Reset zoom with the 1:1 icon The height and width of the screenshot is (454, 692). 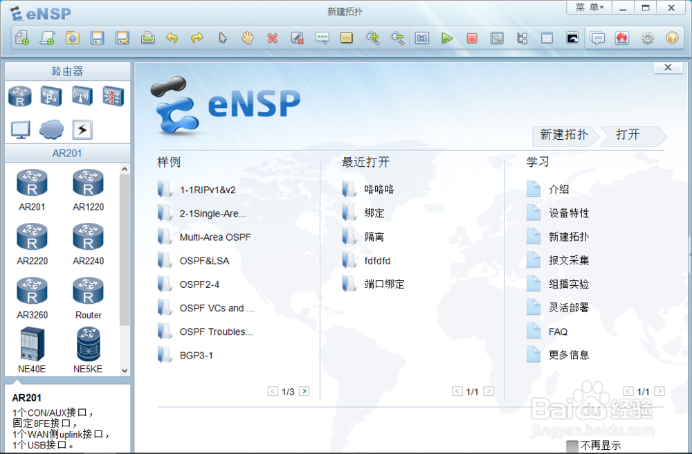[422, 38]
